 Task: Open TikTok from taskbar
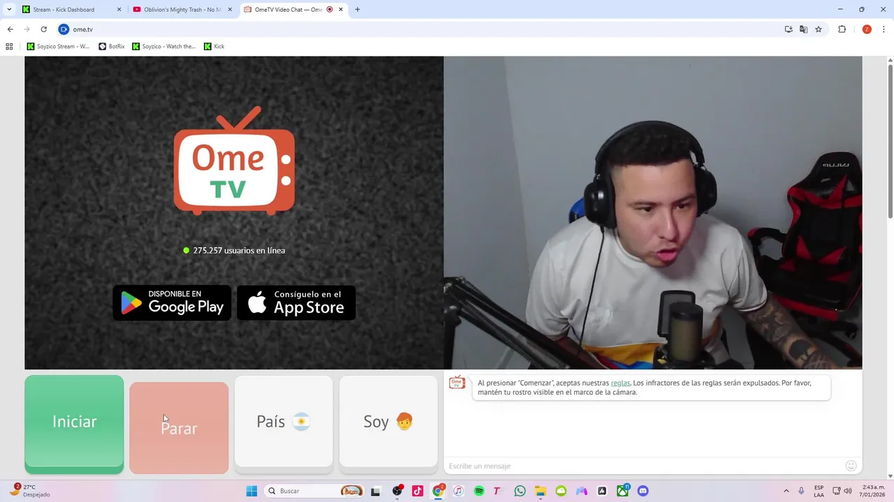pyautogui.click(x=418, y=491)
